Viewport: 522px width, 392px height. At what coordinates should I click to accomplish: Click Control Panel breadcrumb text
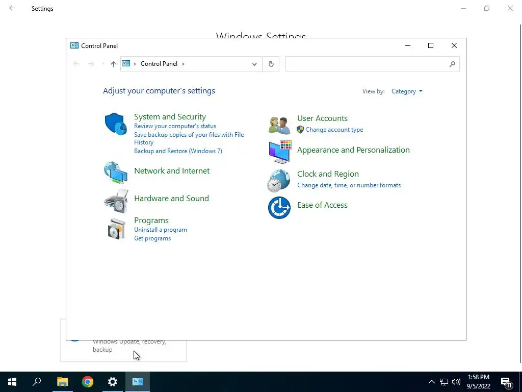[159, 64]
